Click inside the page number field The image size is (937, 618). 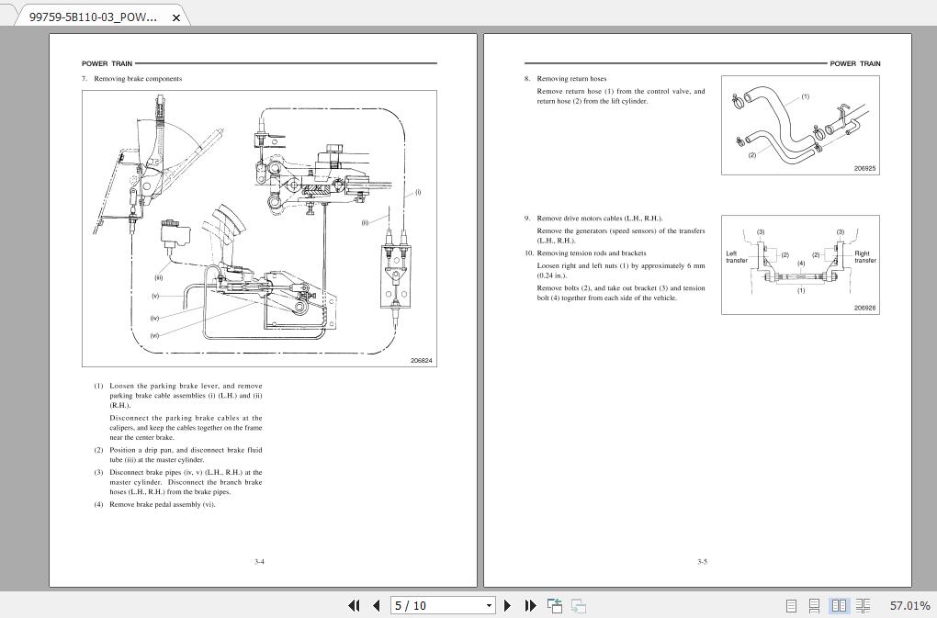pos(432,606)
